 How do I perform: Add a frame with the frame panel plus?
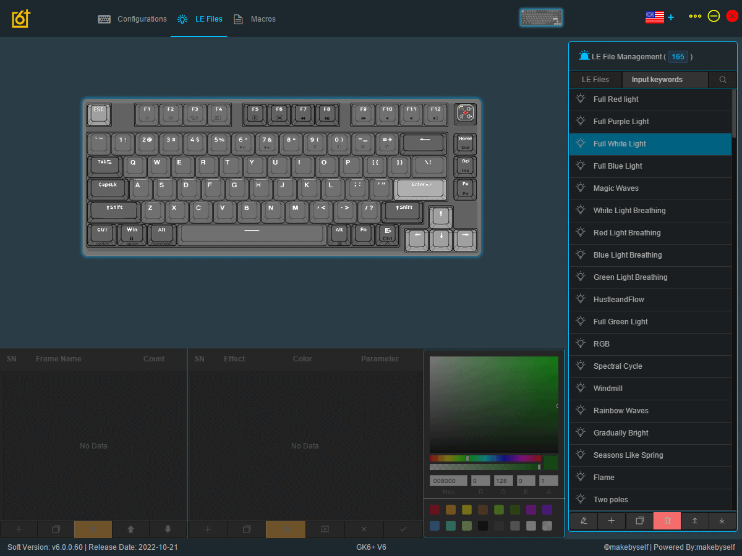pyautogui.click(x=19, y=529)
